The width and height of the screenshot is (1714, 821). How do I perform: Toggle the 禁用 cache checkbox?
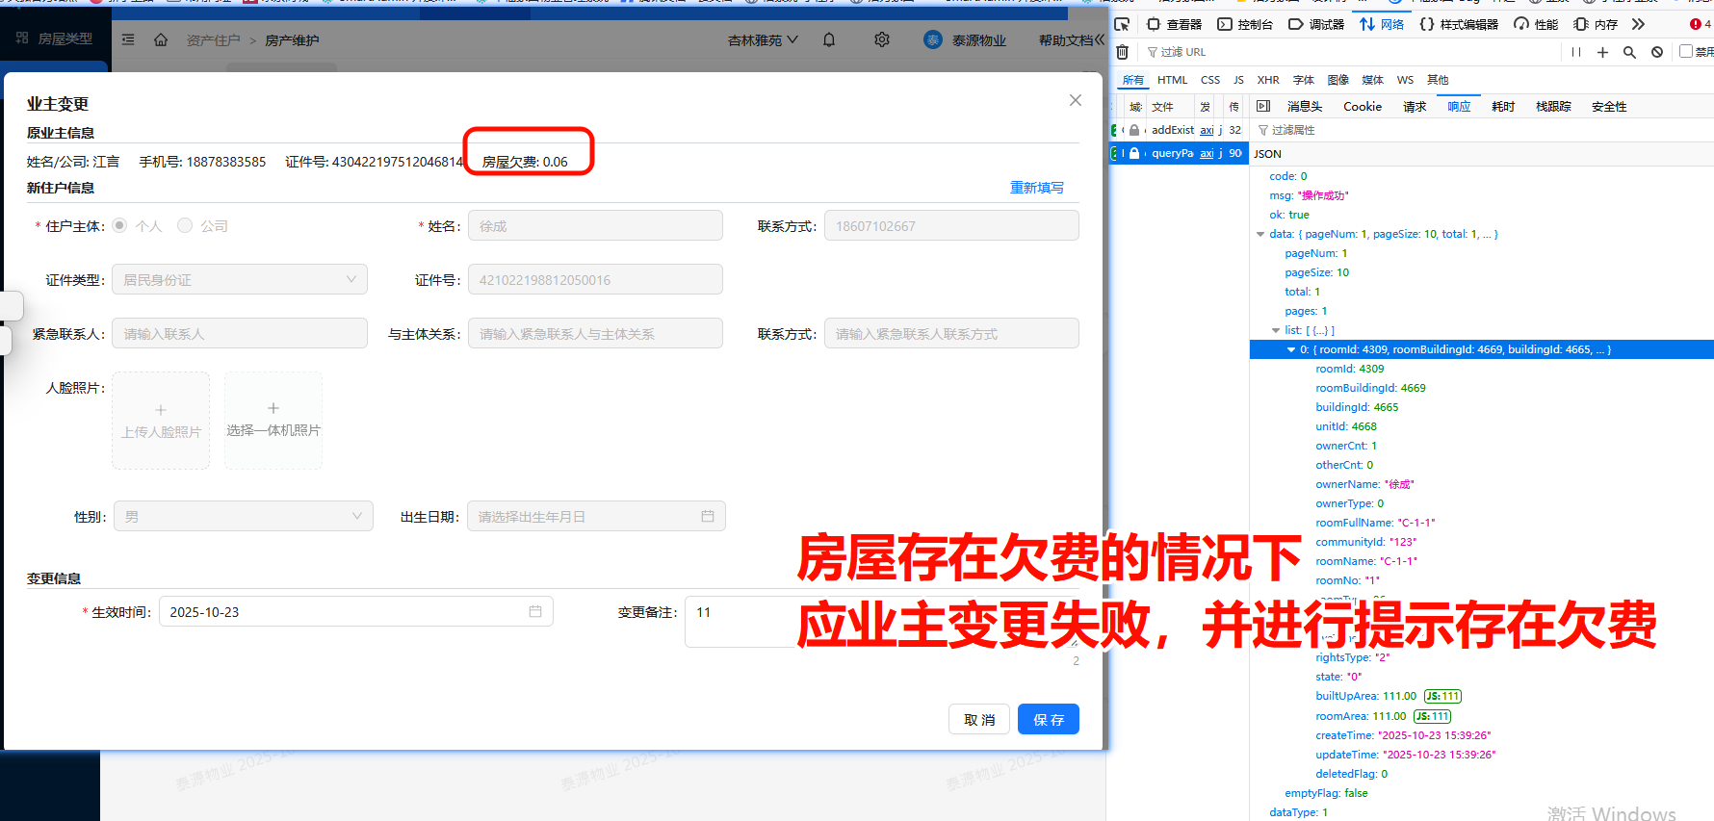click(x=1685, y=51)
